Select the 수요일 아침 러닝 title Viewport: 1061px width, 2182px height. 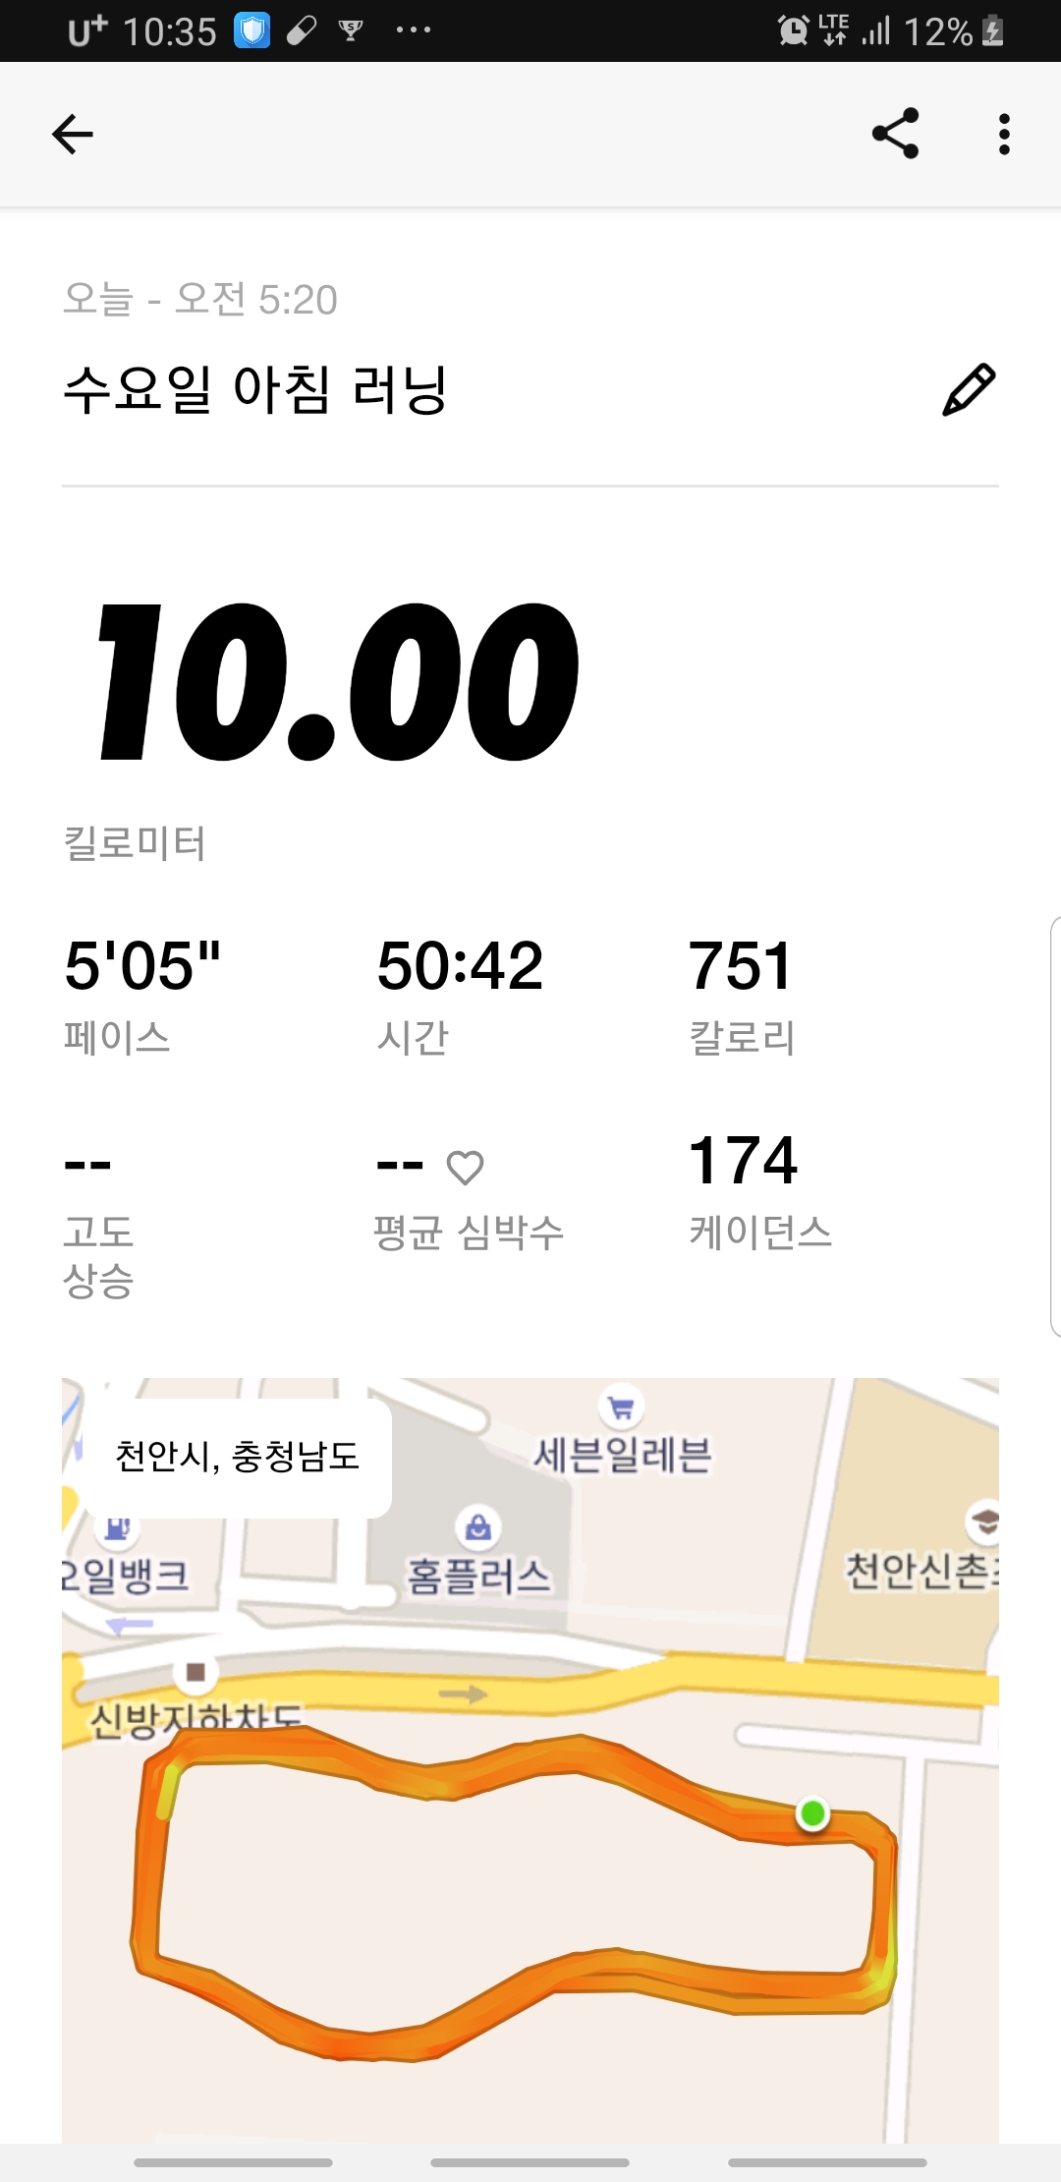tap(255, 389)
